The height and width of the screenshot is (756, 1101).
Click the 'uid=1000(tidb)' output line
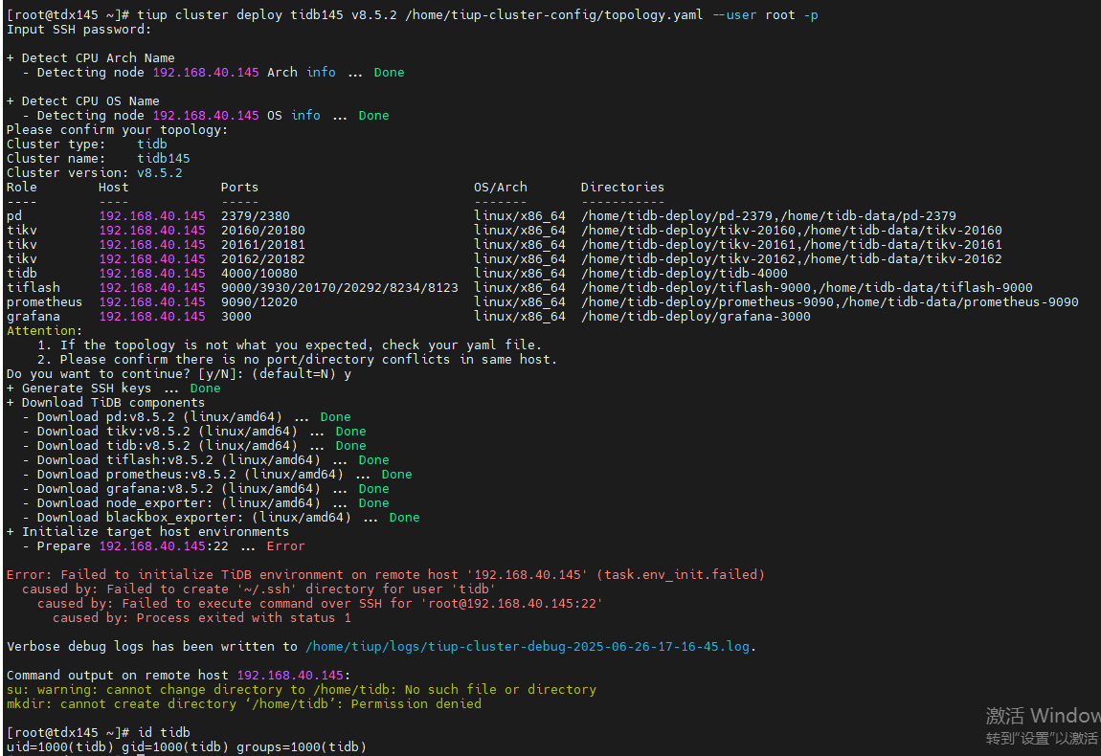coord(186,746)
